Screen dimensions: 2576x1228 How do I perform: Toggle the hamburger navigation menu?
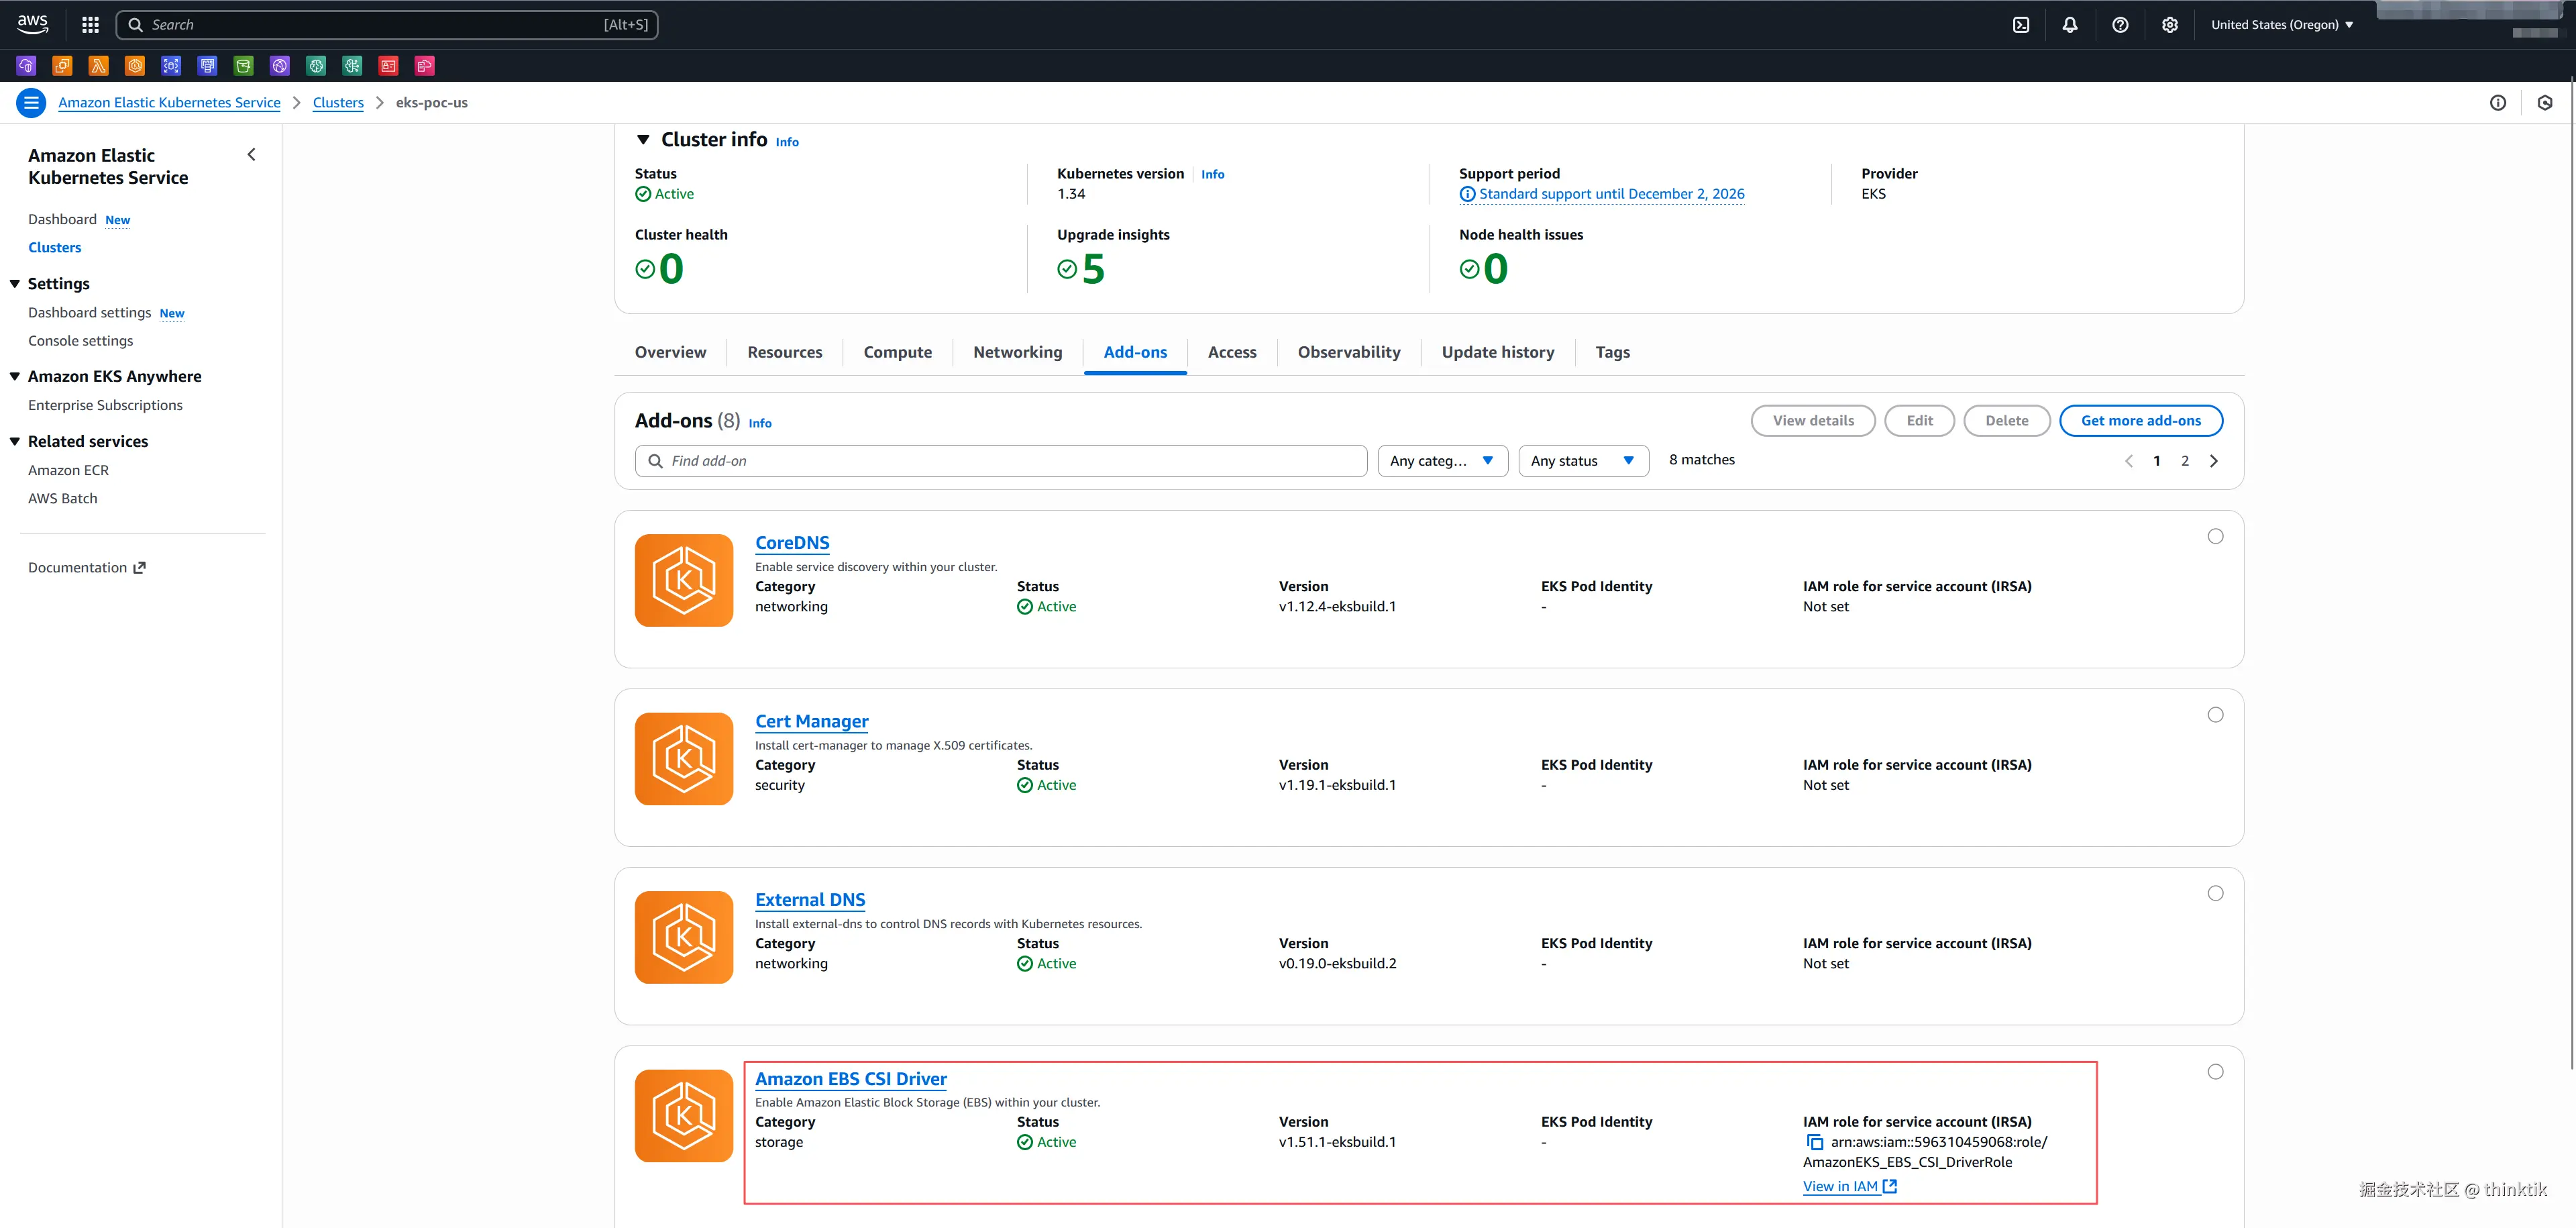pyautogui.click(x=31, y=103)
